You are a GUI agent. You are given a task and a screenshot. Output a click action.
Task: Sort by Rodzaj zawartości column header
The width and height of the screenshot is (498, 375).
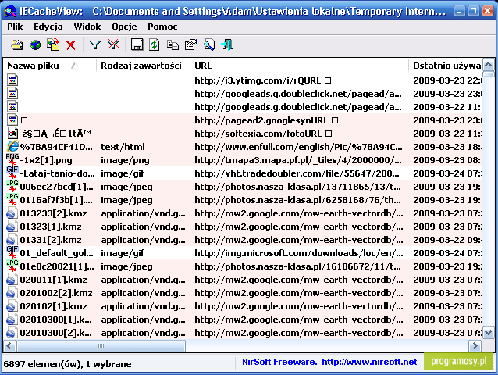144,66
